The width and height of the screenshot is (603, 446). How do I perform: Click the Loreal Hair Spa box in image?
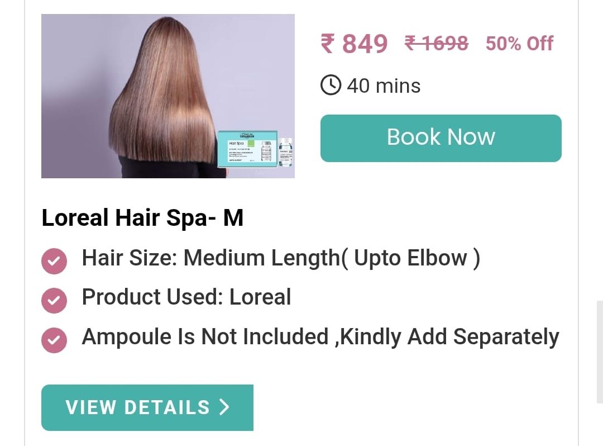(x=247, y=149)
